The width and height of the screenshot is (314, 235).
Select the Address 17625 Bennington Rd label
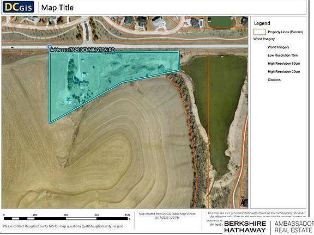click(82, 50)
